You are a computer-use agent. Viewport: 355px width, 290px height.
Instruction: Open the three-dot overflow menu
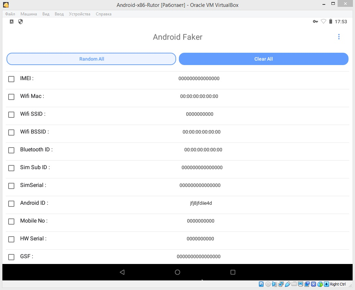click(x=339, y=37)
